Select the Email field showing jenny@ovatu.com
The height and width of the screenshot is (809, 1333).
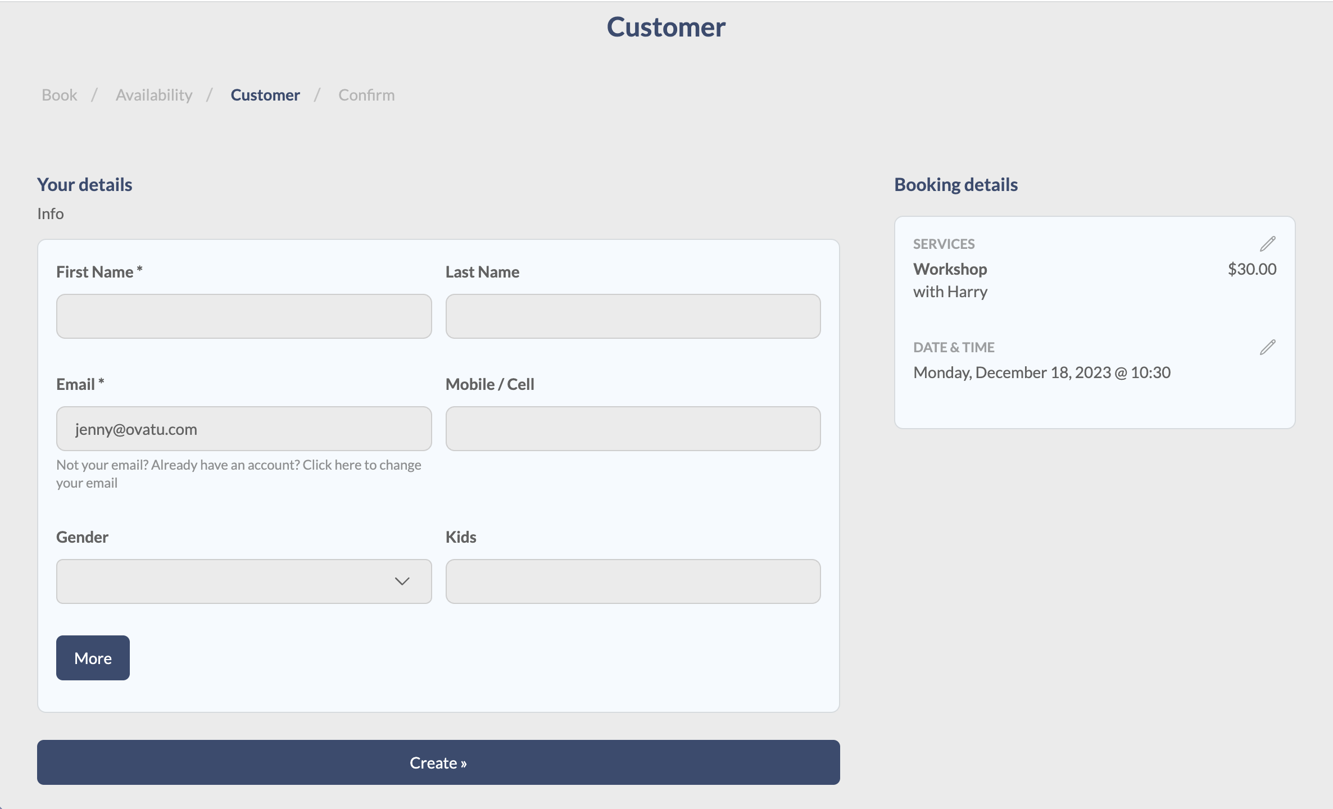click(x=243, y=428)
